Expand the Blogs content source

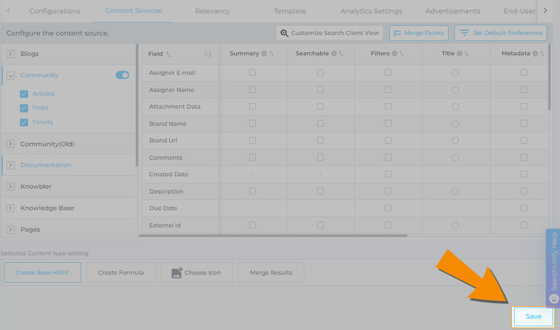click(x=11, y=54)
